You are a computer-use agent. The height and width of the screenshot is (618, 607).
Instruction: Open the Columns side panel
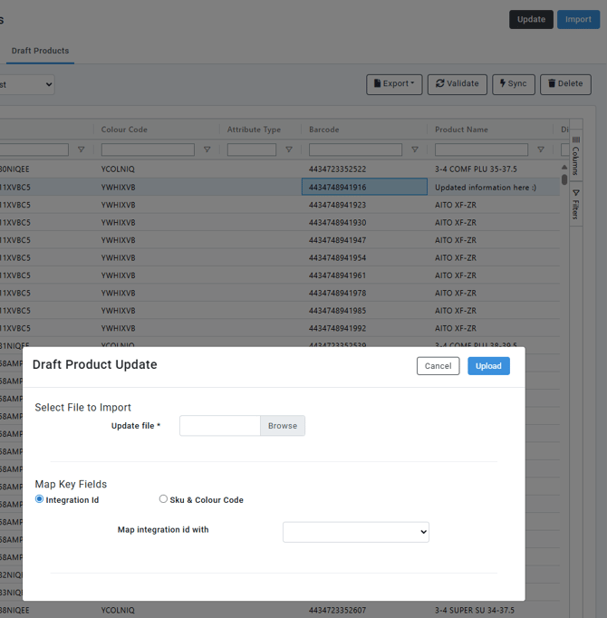(575, 156)
